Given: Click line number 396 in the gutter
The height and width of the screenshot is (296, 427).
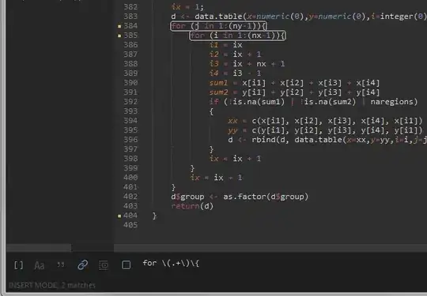Looking at the screenshot, I should [130, 140].
